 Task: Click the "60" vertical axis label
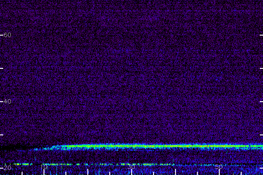(7, 35)
